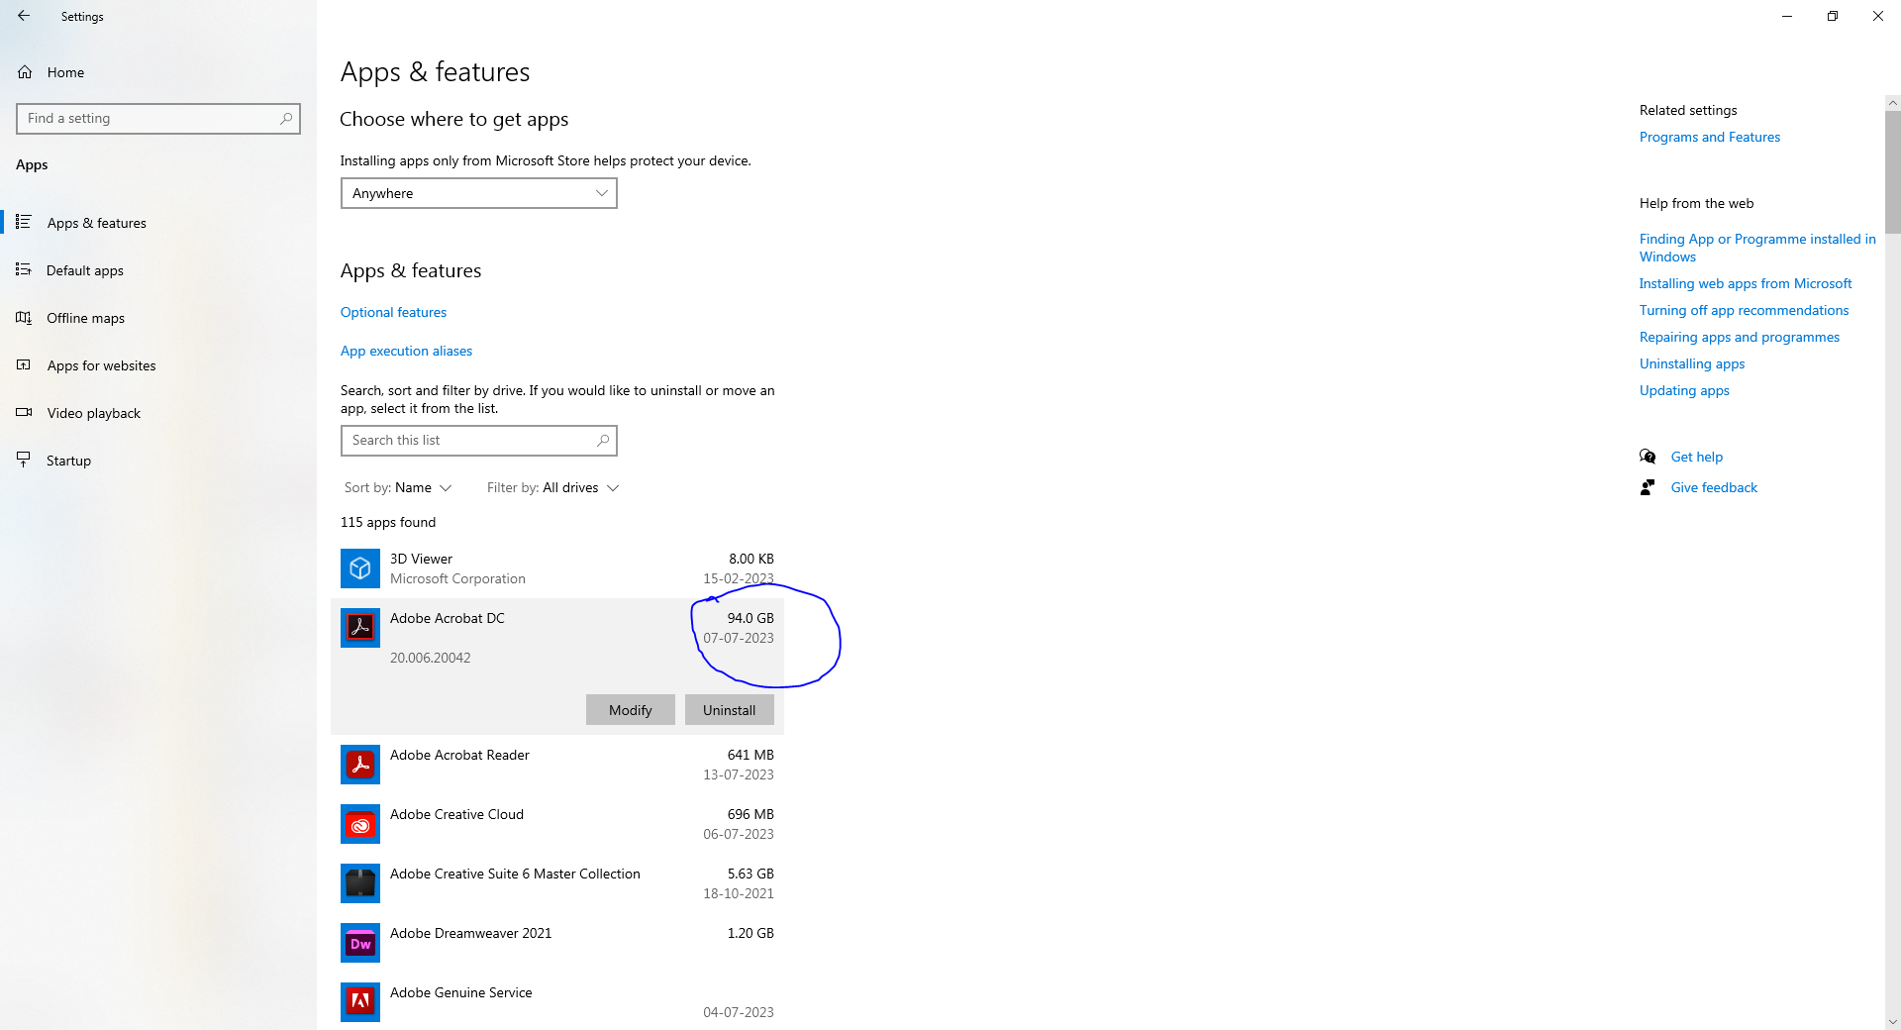This screenshot has width=1901, height=1030.
Task: Click the Search this list field
Action: point(479,441)
